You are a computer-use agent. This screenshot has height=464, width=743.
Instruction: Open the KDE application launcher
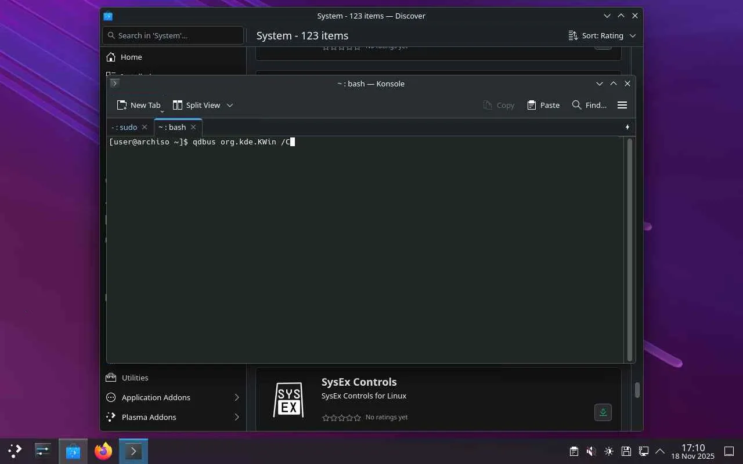pyautogui.click(x=15, y=451)
